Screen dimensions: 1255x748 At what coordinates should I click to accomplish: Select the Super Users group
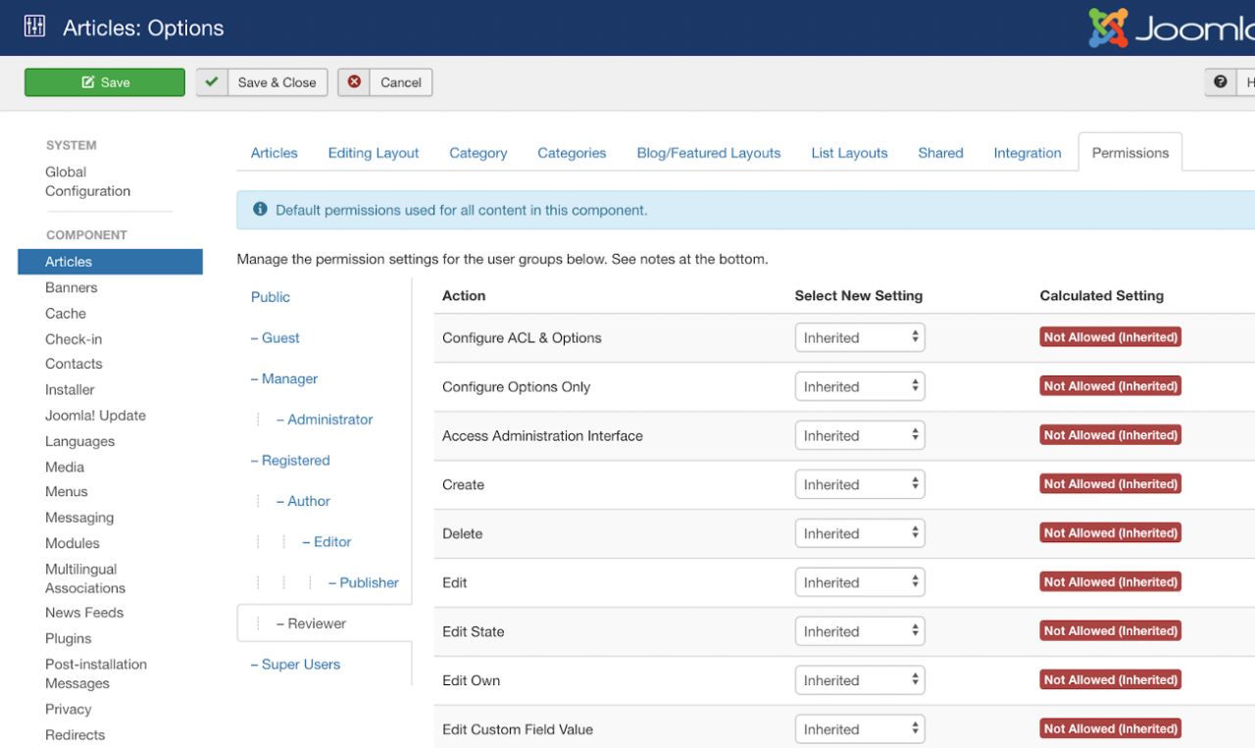(295, 665)
